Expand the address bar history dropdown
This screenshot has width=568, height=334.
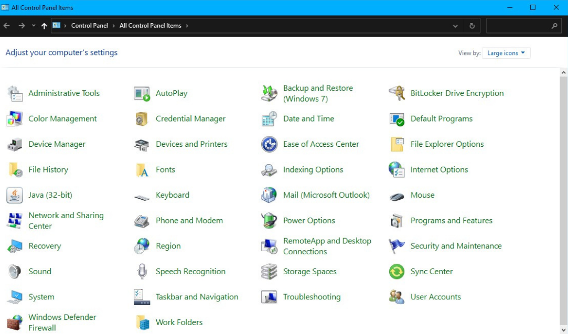[x=455, y=26]
